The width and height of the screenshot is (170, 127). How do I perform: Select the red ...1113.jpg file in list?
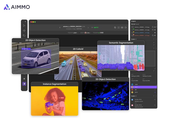[142, 35]
